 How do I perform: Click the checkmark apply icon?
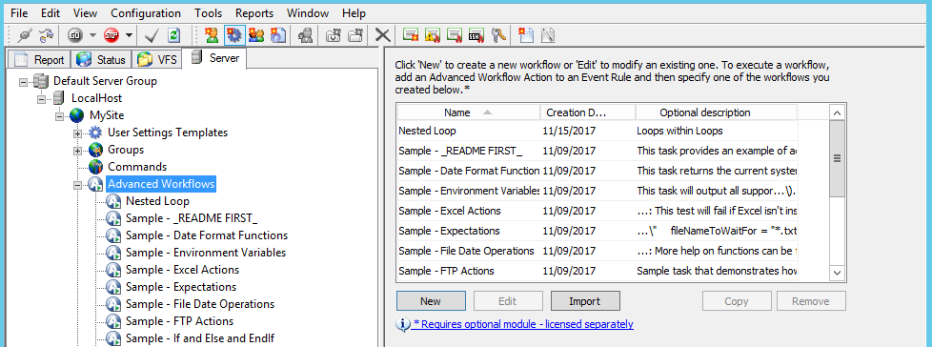(x=151, y=35)
